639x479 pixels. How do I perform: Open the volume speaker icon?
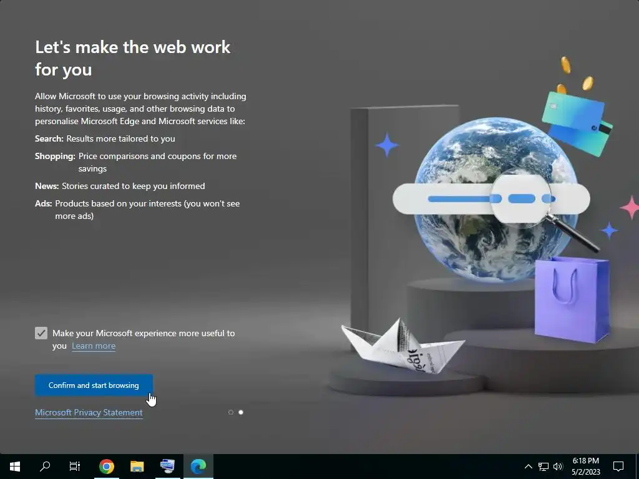pyautogui.click(x=558, y=467)
